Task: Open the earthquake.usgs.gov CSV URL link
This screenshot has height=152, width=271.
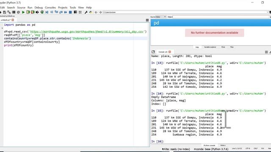Action: coord(87,32)
